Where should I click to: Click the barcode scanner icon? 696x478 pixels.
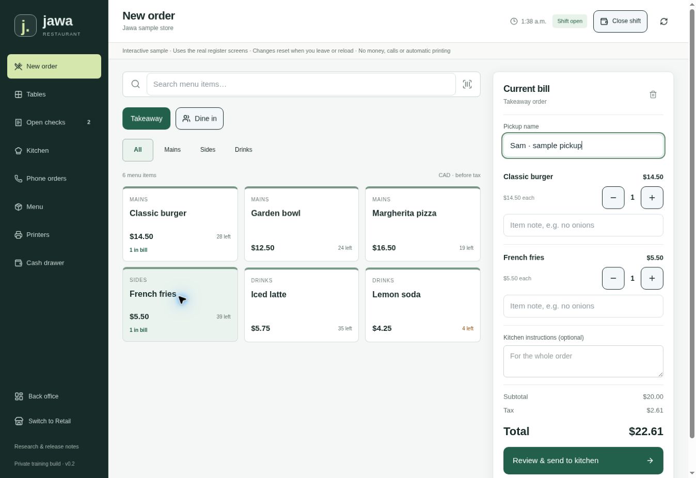click(467, 84)
